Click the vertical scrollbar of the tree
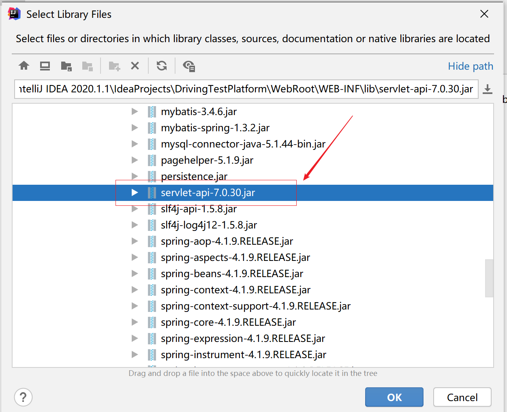 coord(490,278)
